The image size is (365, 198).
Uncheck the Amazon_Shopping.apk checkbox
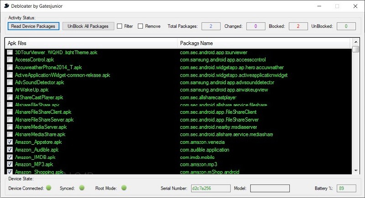(x=10, y=172)
